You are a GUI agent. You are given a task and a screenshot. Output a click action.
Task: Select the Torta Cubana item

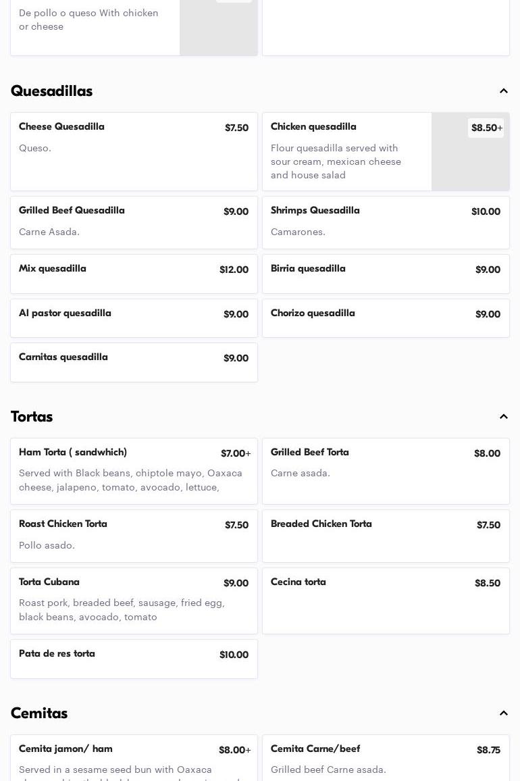pyautogui.click(x=134, y=601)
